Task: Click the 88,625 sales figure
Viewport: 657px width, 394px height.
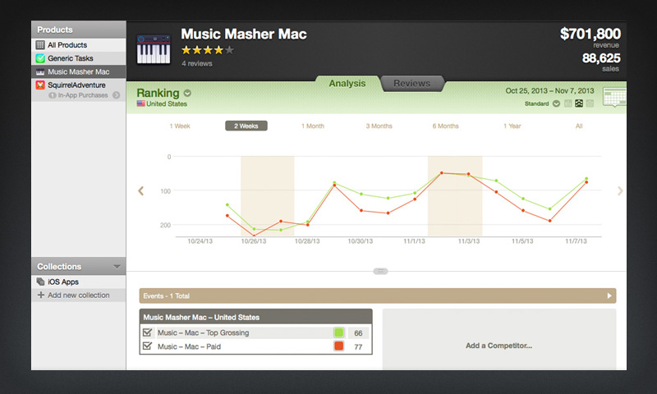Action: (601, 58)
